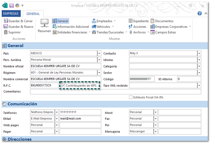The height and width of the screenshot is (144, 211).
Task: Click the Guardar & Cerrar icon
Action: 6,21
